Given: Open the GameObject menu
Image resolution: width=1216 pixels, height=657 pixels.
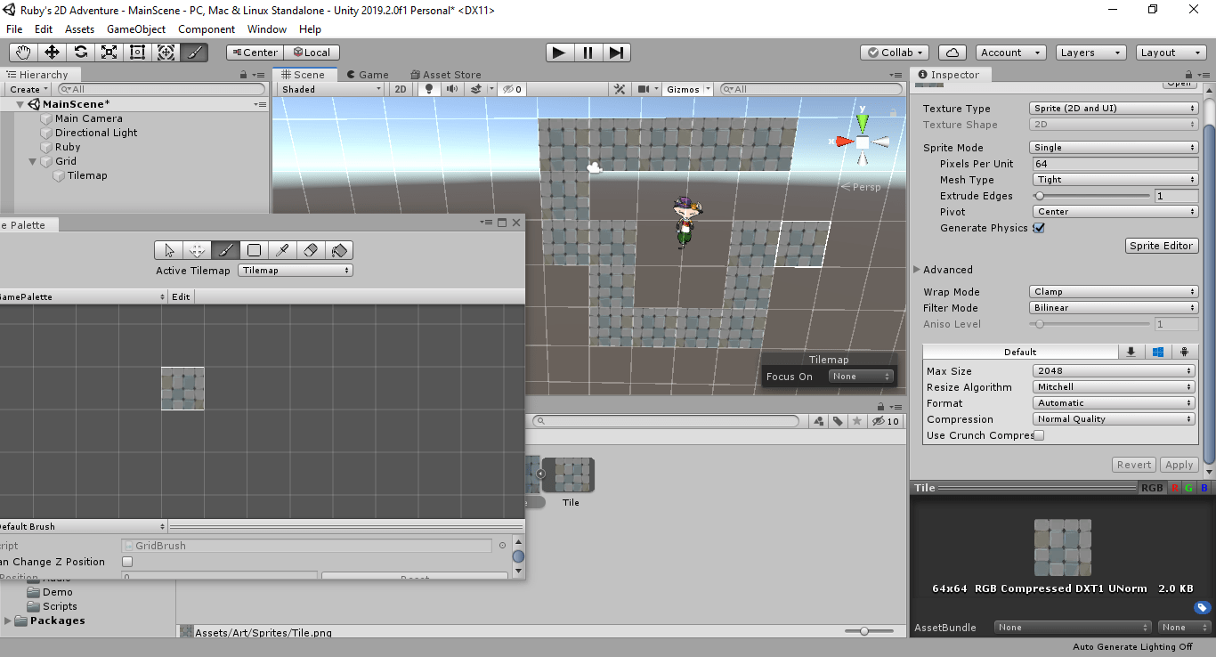Looking at the screenshot, I should tap(136, 29).
